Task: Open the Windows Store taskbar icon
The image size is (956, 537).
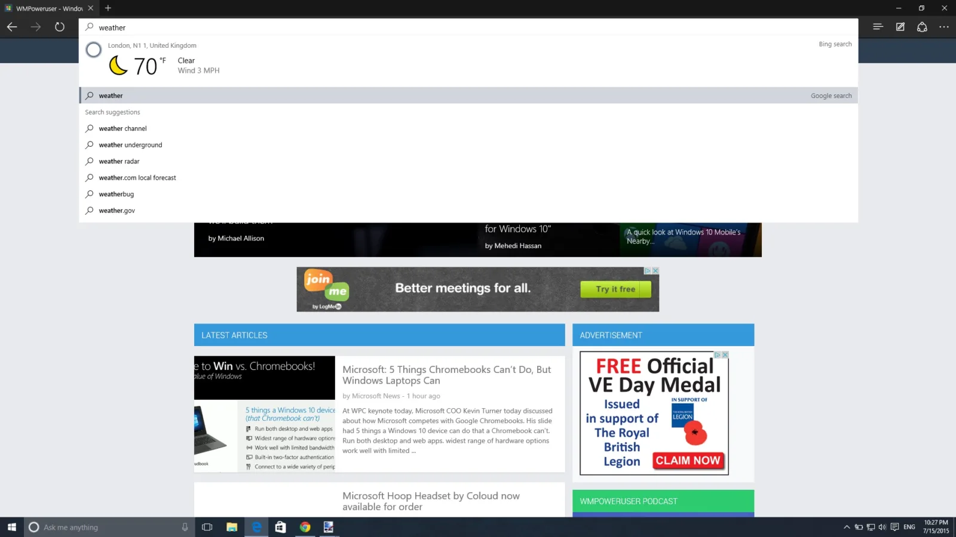Action: point(280,527)
